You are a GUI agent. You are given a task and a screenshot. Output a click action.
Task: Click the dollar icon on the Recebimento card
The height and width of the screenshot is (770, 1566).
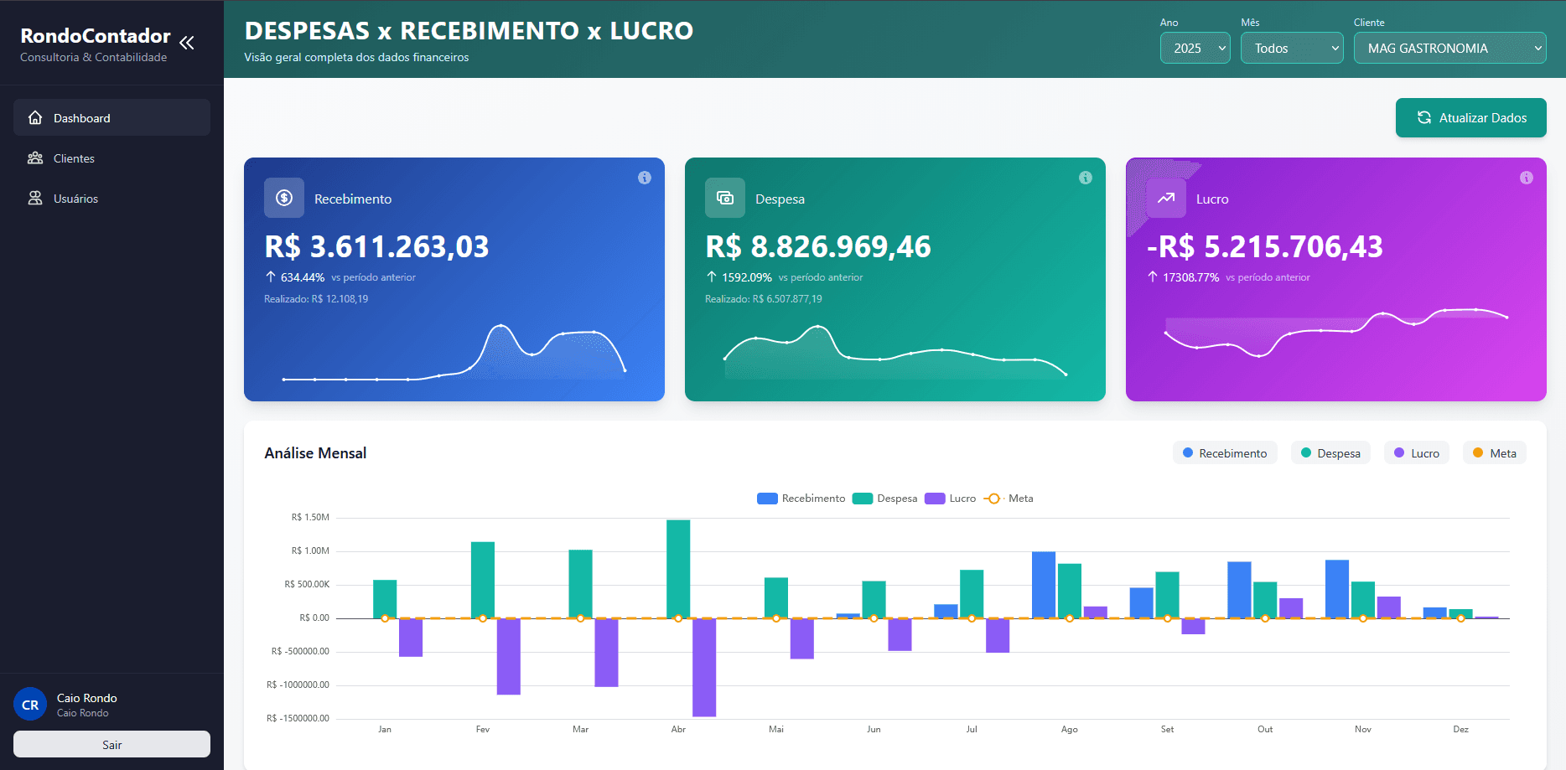[x=283, y=198]
